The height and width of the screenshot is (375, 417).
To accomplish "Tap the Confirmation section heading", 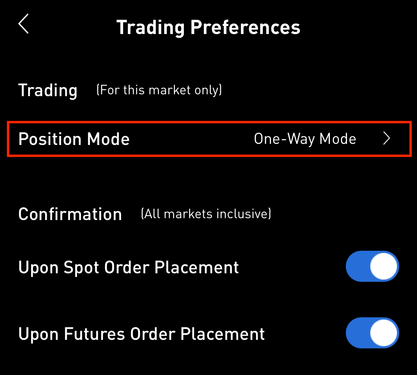I will click(x=70, y=214).
